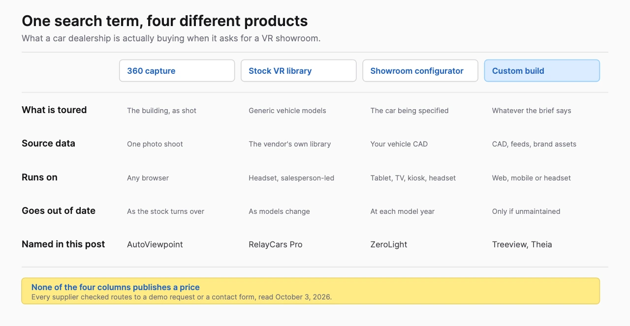Click the 'None of the four columns publishes a price' heading
The width and height of the screenshot is (630, 326).
pos(116,287)
